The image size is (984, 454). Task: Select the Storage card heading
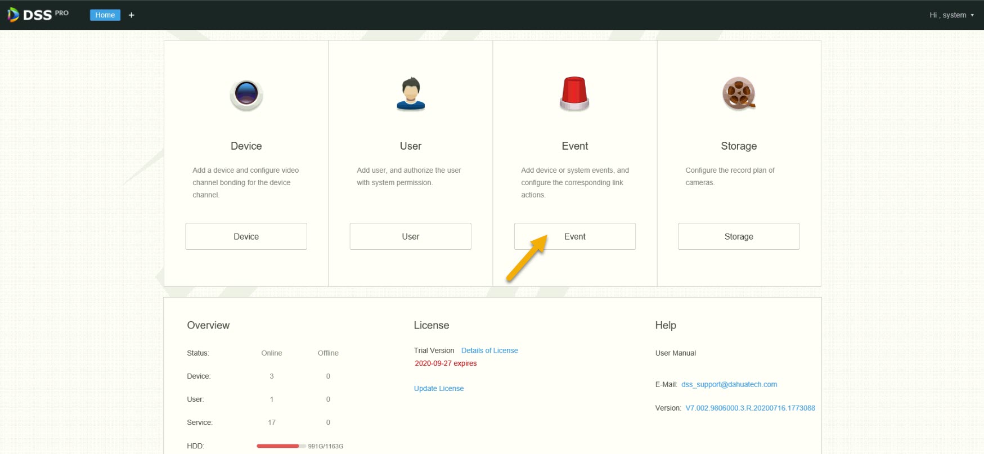pos(739,146)
